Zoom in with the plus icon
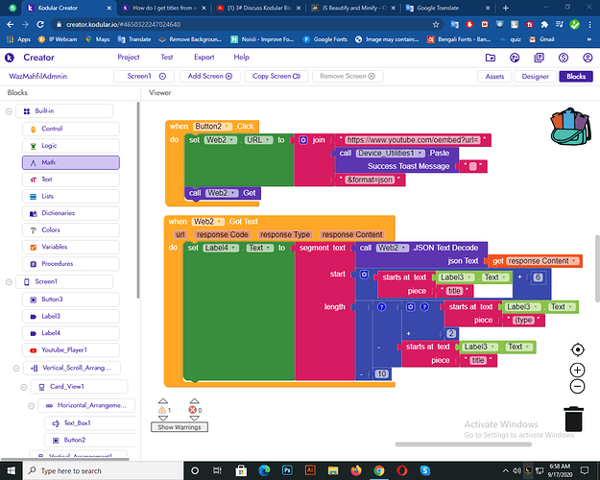The width and height of the screenshot is (600, 480). (577, 370)
